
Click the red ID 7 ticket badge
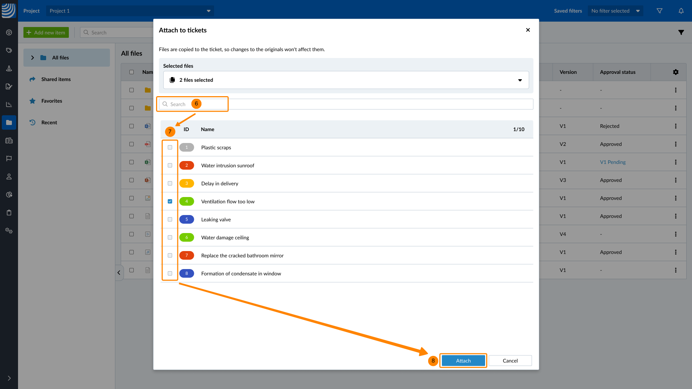pyautogui.click(x=186, y=255)
